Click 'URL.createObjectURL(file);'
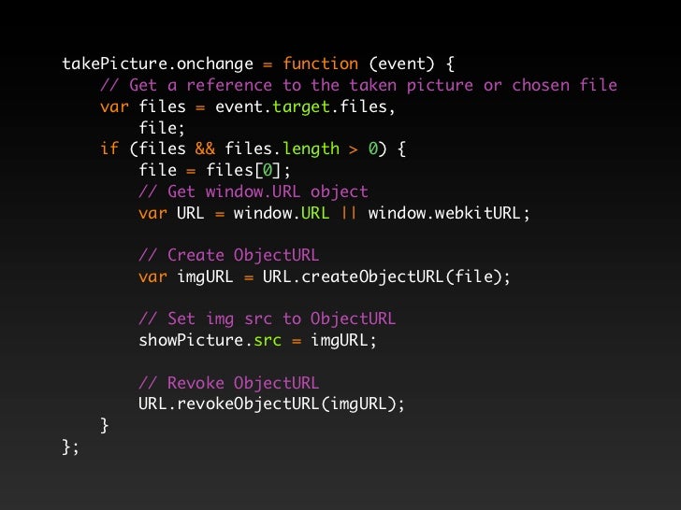Viewport: 681px width, 510px height. click(x=386, y=276)
